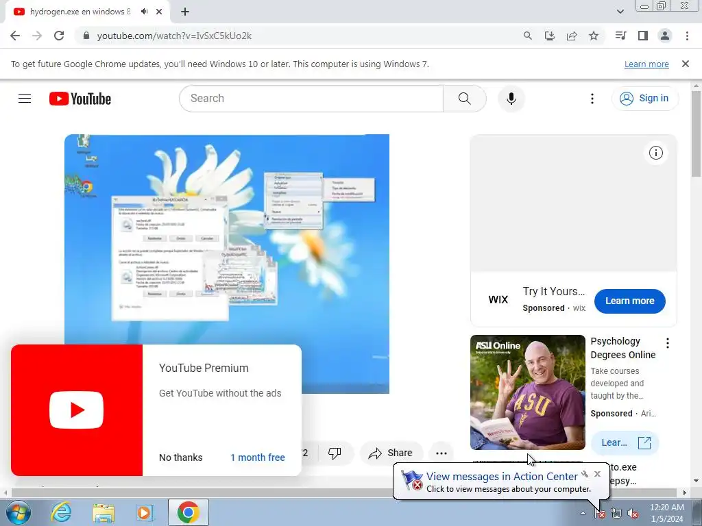Viewport: 702px width, 526px height.
Task: Click the wrench icon in the Action Center balloon
Action: [585, 474]
